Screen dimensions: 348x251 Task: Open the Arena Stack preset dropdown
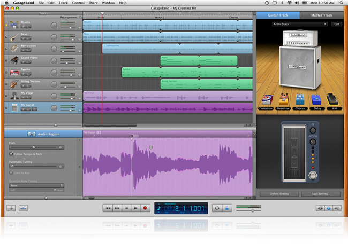pos(299,24)
